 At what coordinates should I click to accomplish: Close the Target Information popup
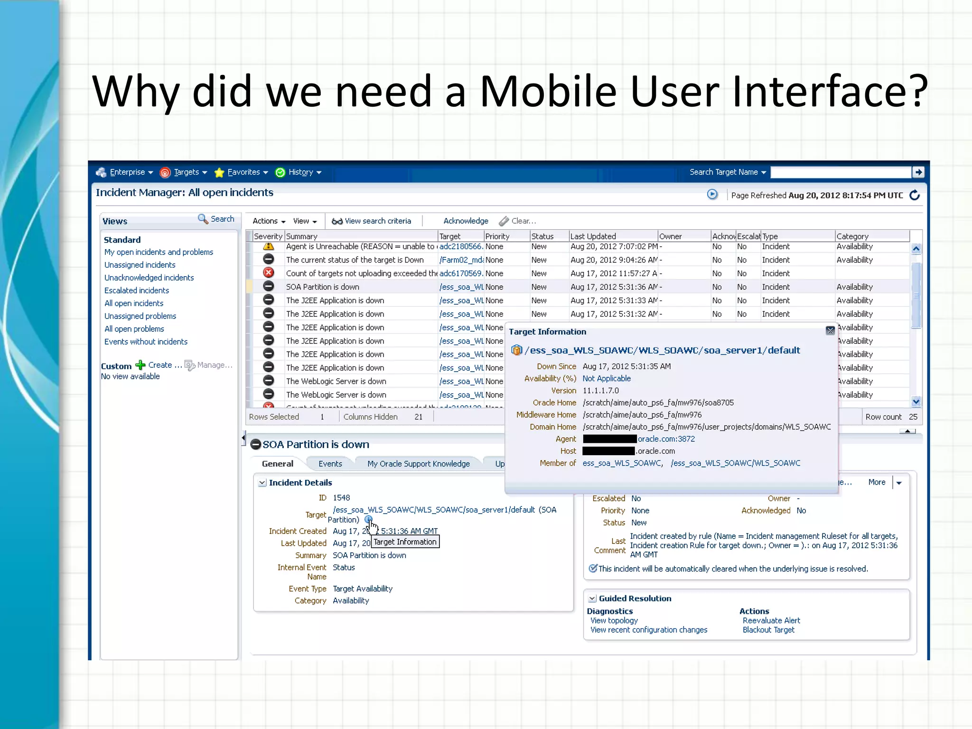830,331
